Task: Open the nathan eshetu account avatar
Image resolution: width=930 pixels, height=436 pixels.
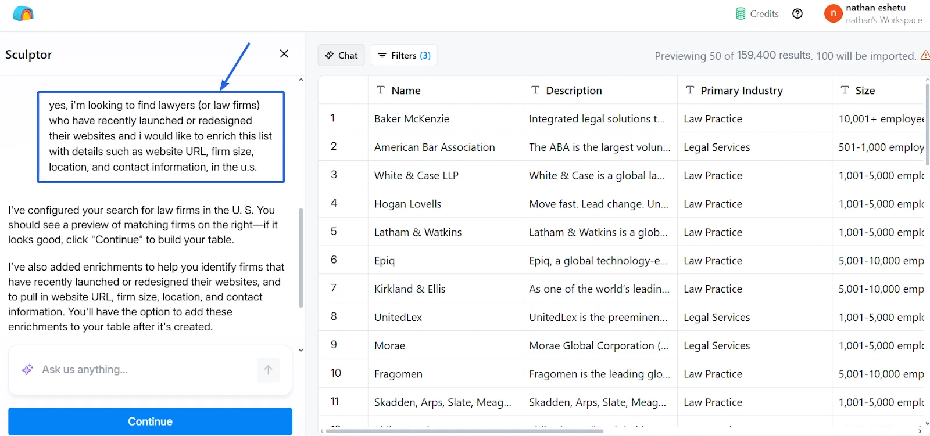Action: click(x=833, y=13)
